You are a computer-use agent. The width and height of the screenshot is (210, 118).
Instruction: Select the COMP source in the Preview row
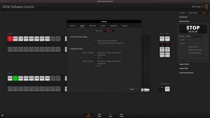coord(26,78)
